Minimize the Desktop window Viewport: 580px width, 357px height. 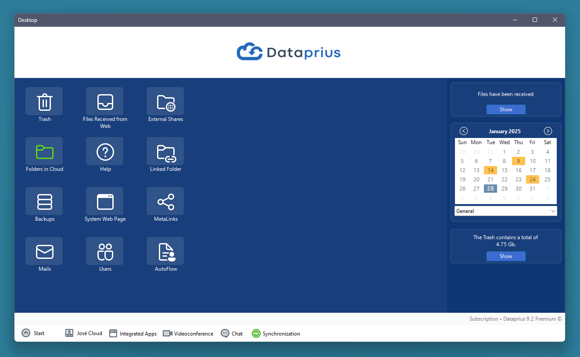point(515,20)
